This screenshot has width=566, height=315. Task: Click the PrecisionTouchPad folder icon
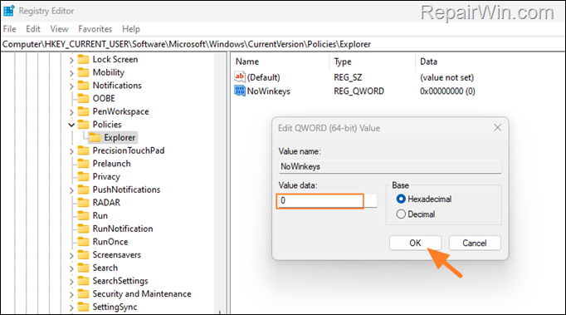point(83,150)
